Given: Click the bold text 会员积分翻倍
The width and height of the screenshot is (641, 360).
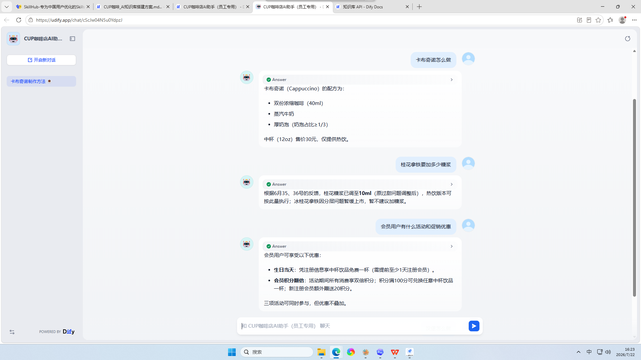Looking at the screenshot, I should click(x=289, y=281).
